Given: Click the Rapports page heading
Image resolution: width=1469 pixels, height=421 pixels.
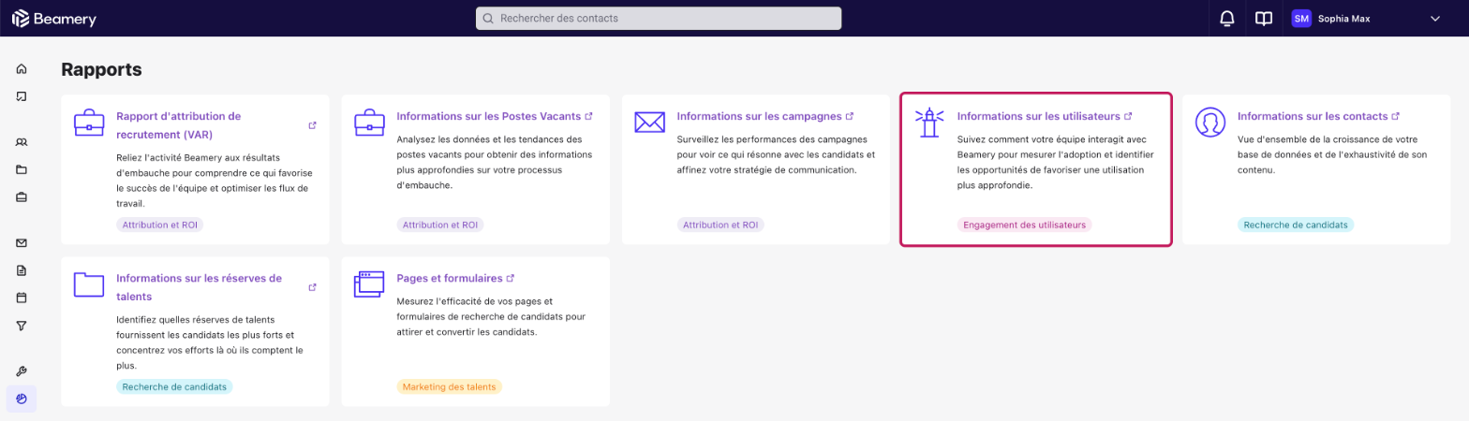Looking at the screenshot, I should click(x=101, y=69).
